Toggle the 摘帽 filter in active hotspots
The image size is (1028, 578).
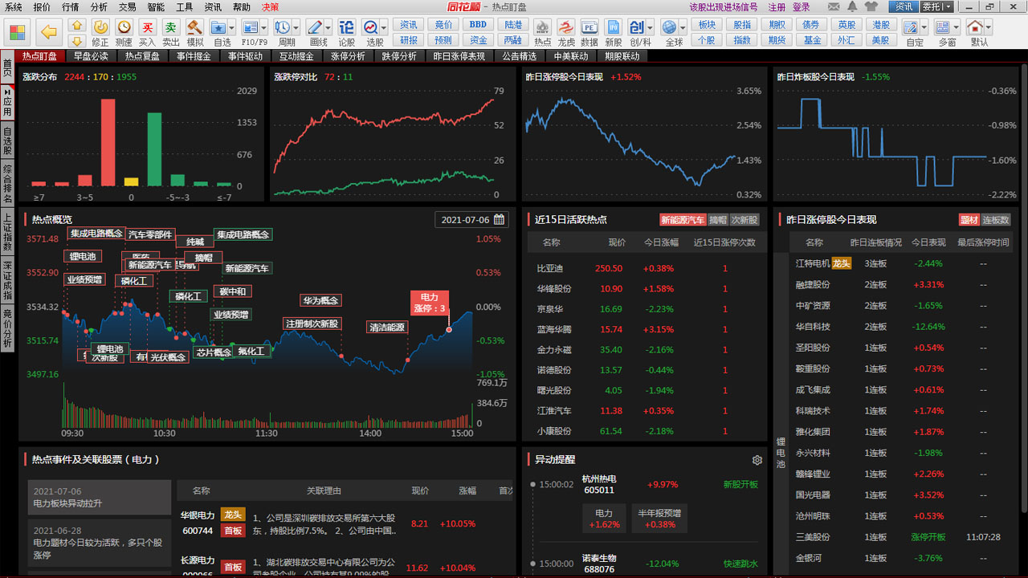718,220
